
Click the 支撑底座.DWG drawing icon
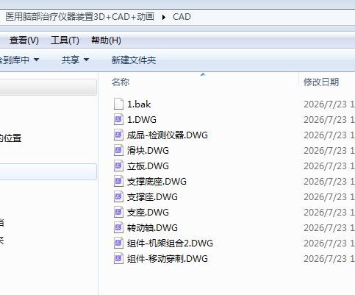pos(118,181)
